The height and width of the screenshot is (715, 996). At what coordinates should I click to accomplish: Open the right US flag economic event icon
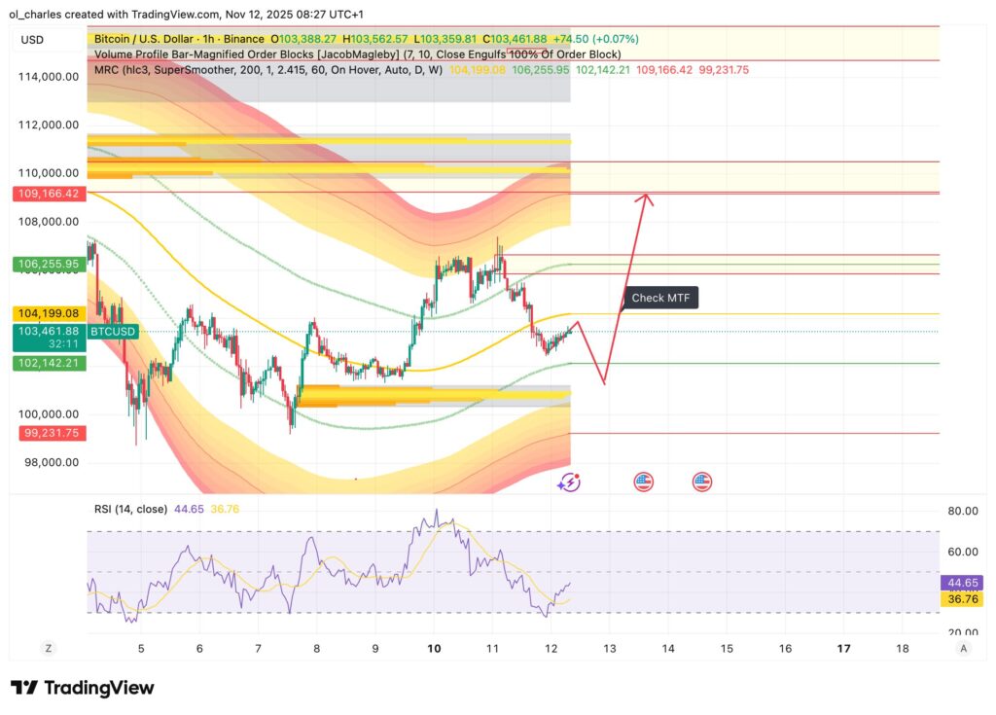702,481
